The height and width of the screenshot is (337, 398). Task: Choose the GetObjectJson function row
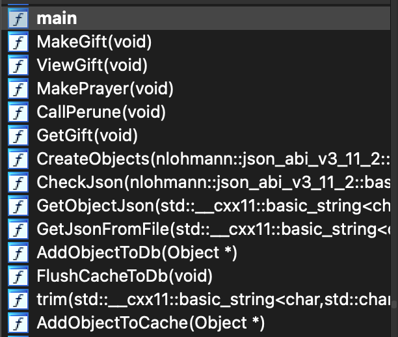[196, 206]
